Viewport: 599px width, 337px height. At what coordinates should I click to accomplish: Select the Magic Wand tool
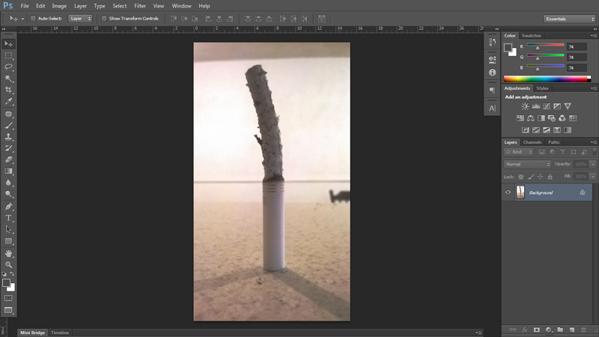pyautogui.click(x=9, y=78)
